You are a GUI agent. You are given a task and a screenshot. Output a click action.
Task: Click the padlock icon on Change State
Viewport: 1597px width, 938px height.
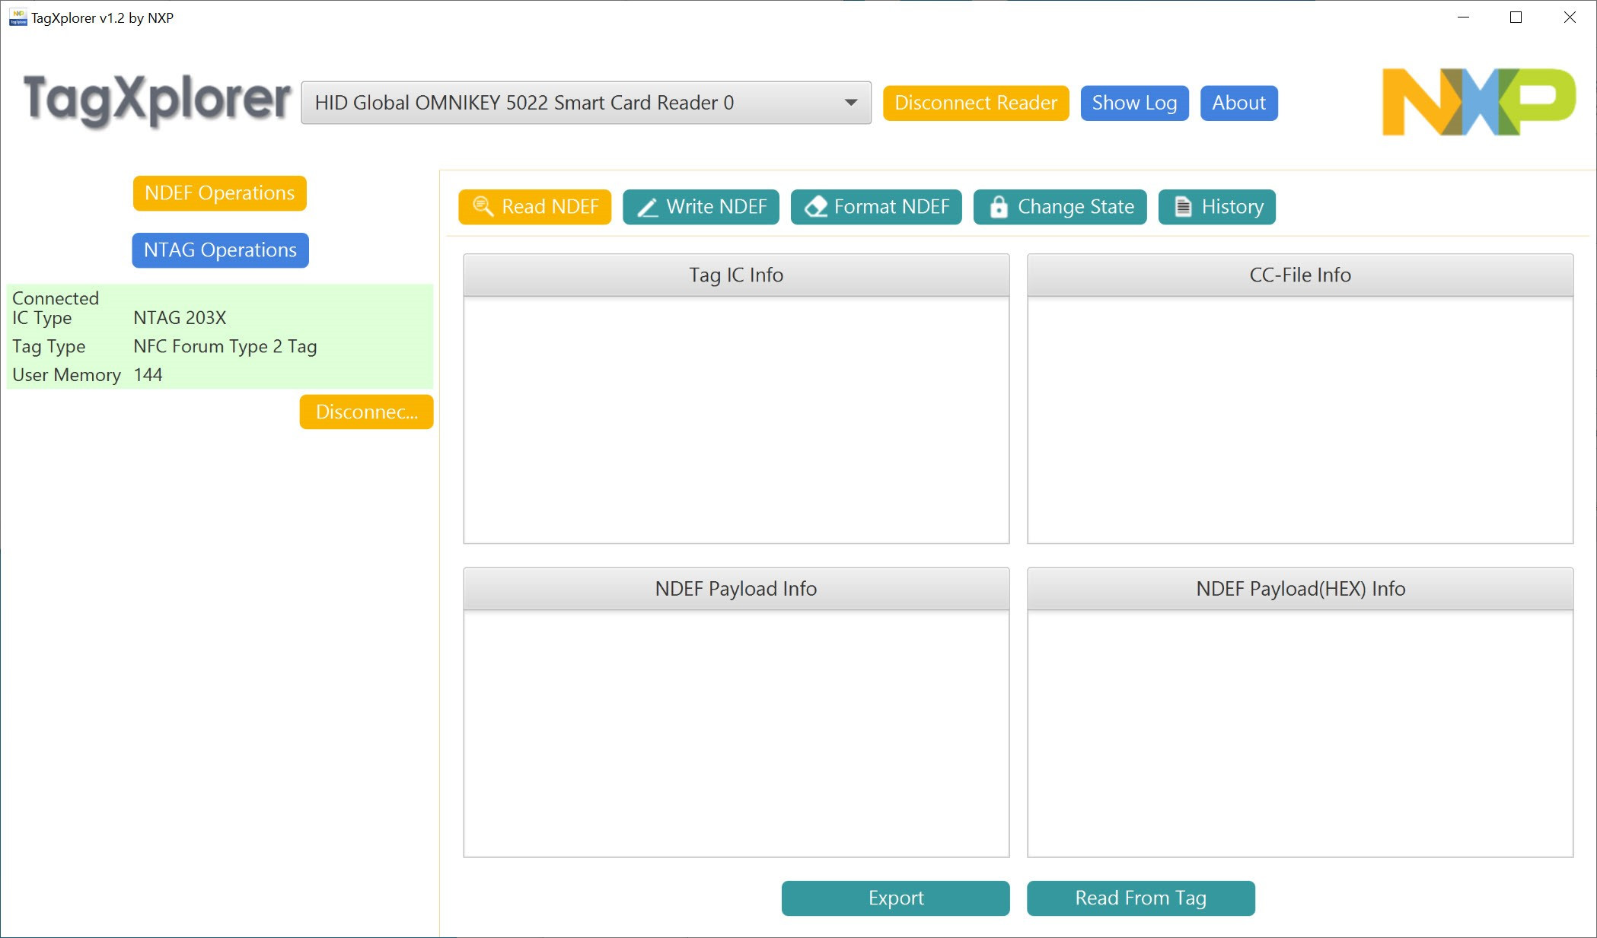pos(998,207)
